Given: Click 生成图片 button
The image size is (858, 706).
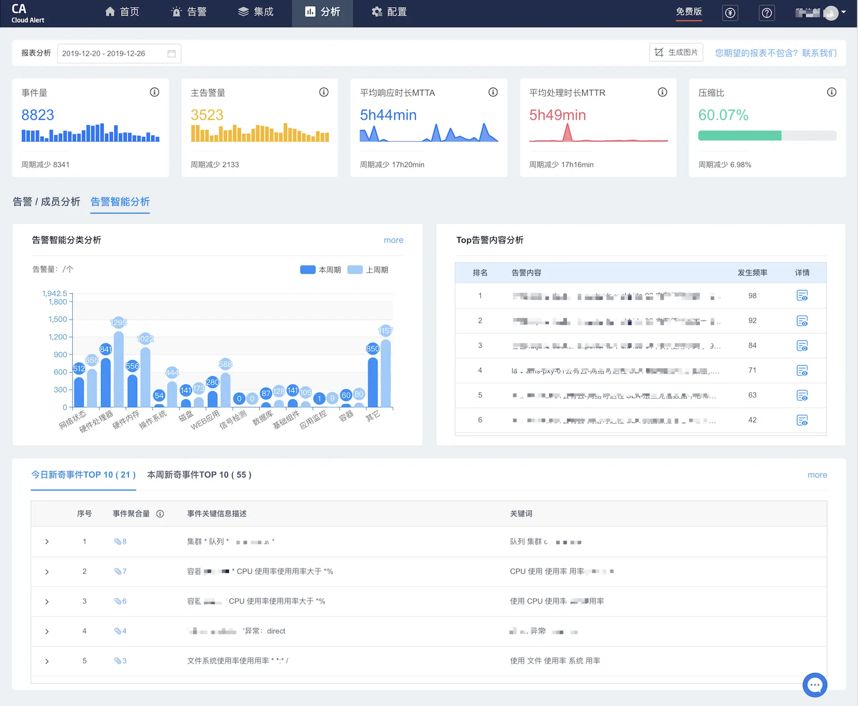Looking at the screenshot, I should click(676, 53).
